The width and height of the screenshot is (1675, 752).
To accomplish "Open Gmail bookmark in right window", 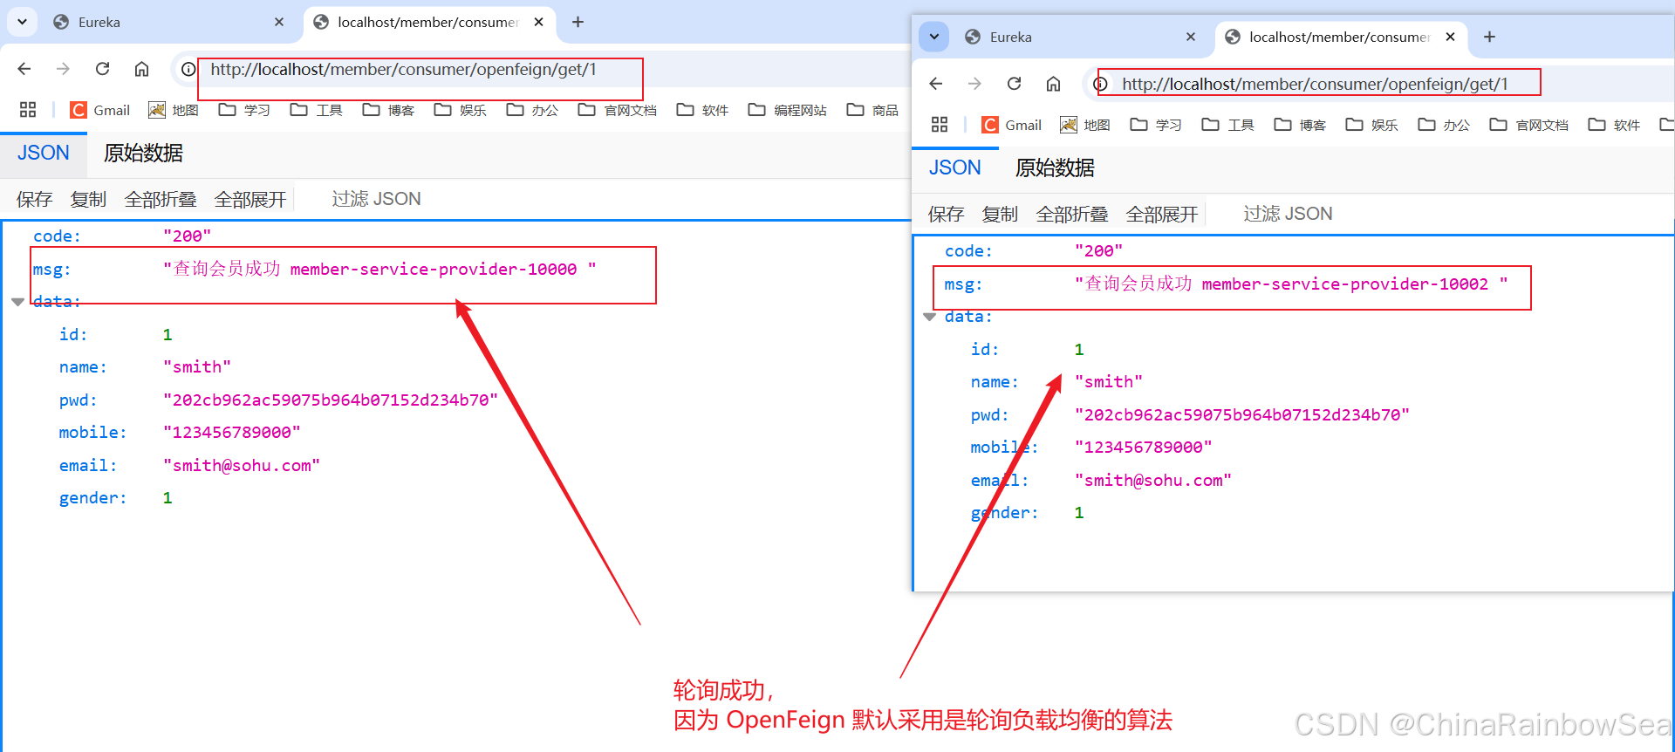I will [x=1012, y=125].
